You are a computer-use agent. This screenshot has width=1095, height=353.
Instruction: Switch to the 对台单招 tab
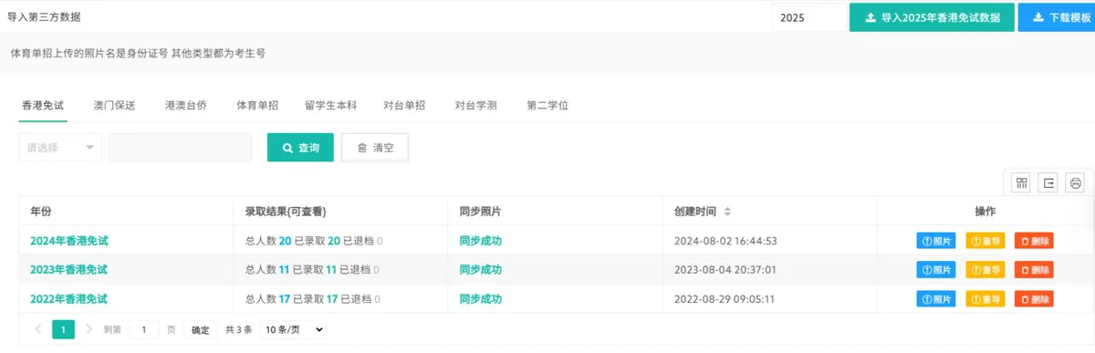point(405,105)
